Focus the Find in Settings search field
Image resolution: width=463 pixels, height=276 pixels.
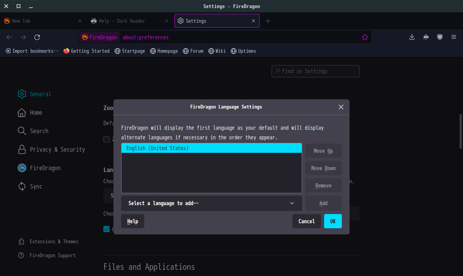coord(316,71)
